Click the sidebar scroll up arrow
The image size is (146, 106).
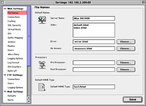(x=29, y=98)
